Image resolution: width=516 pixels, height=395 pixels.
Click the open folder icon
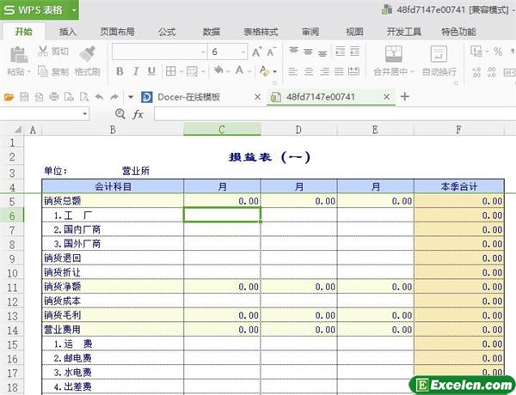pyautogui.click(x=9, y=97)
